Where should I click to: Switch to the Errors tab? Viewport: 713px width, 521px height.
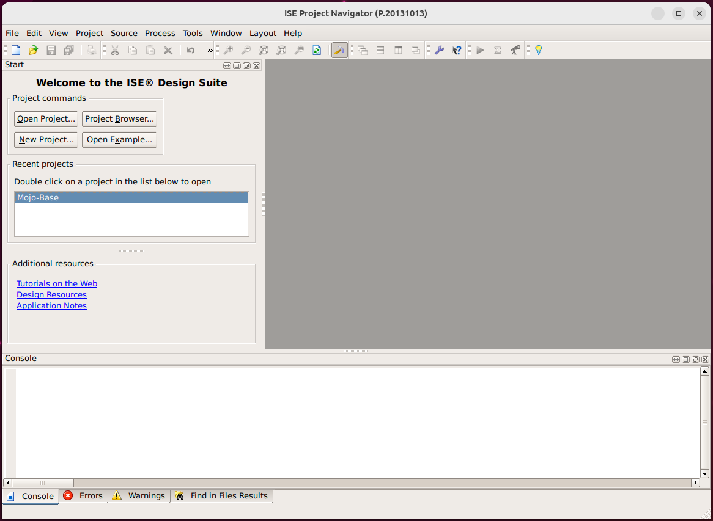[83, 495]
